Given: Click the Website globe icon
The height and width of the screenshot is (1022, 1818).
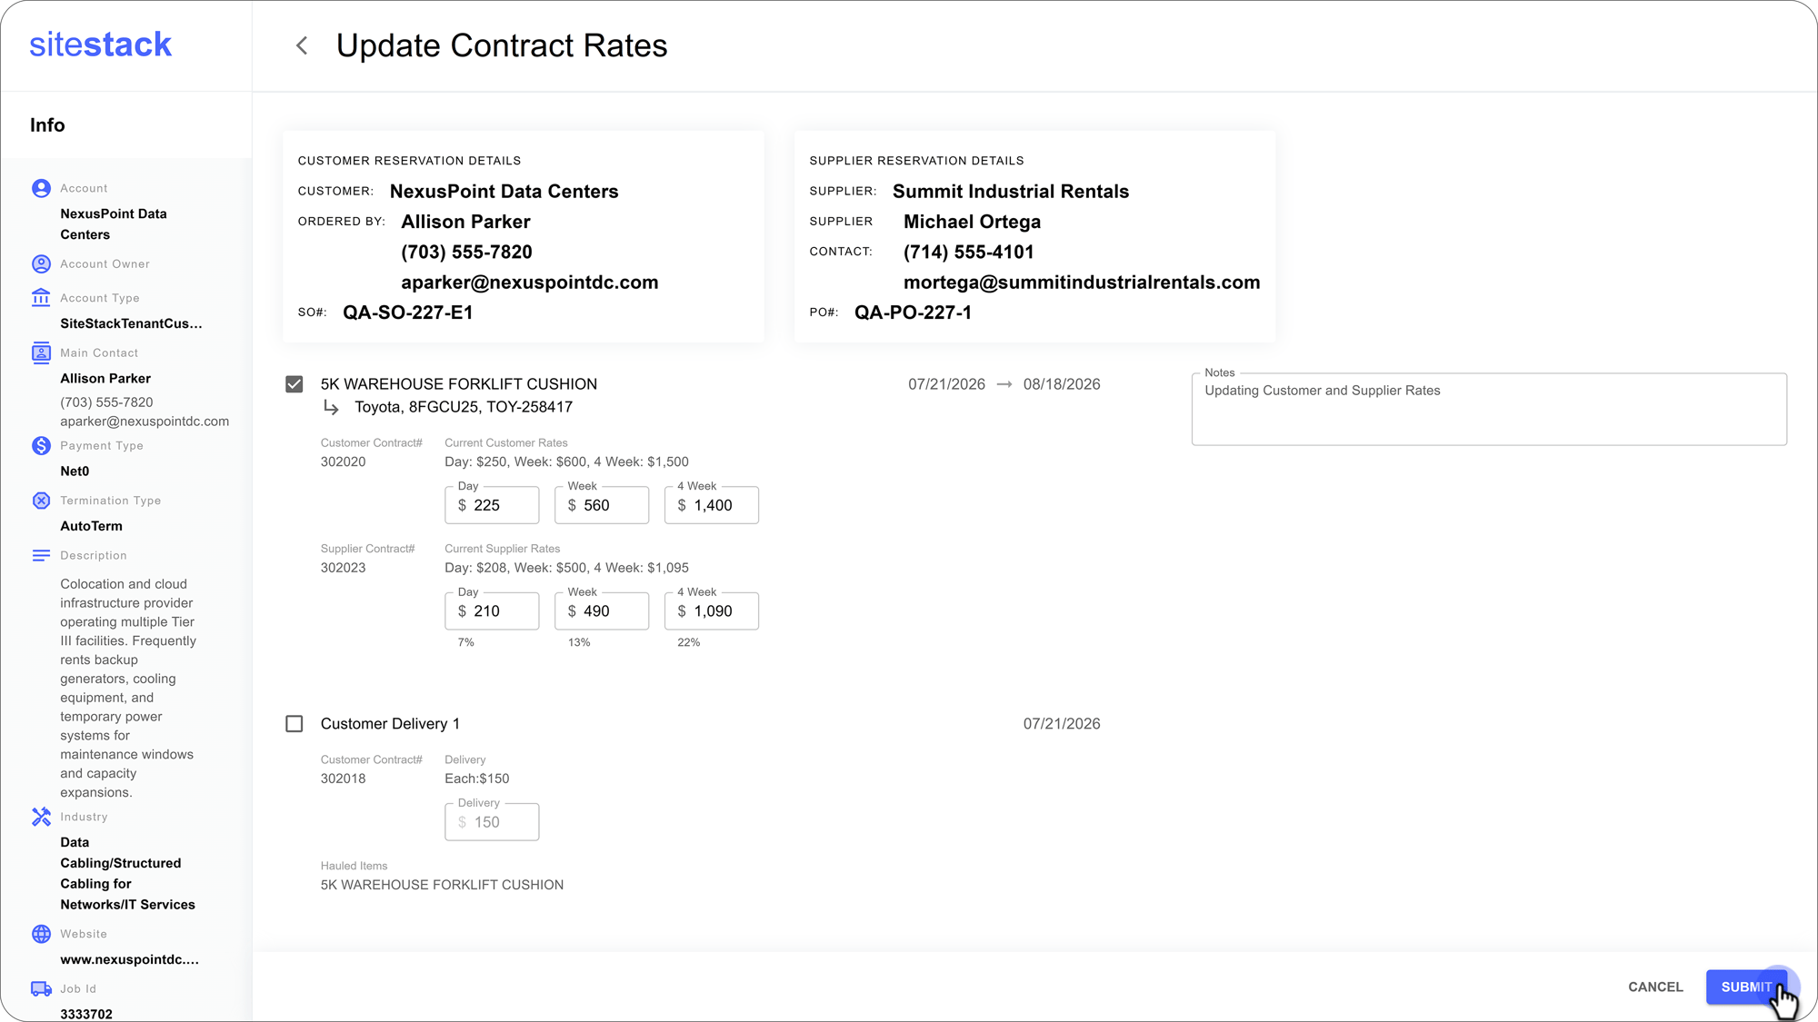Looking at the screenshot, I should point(41,934).
